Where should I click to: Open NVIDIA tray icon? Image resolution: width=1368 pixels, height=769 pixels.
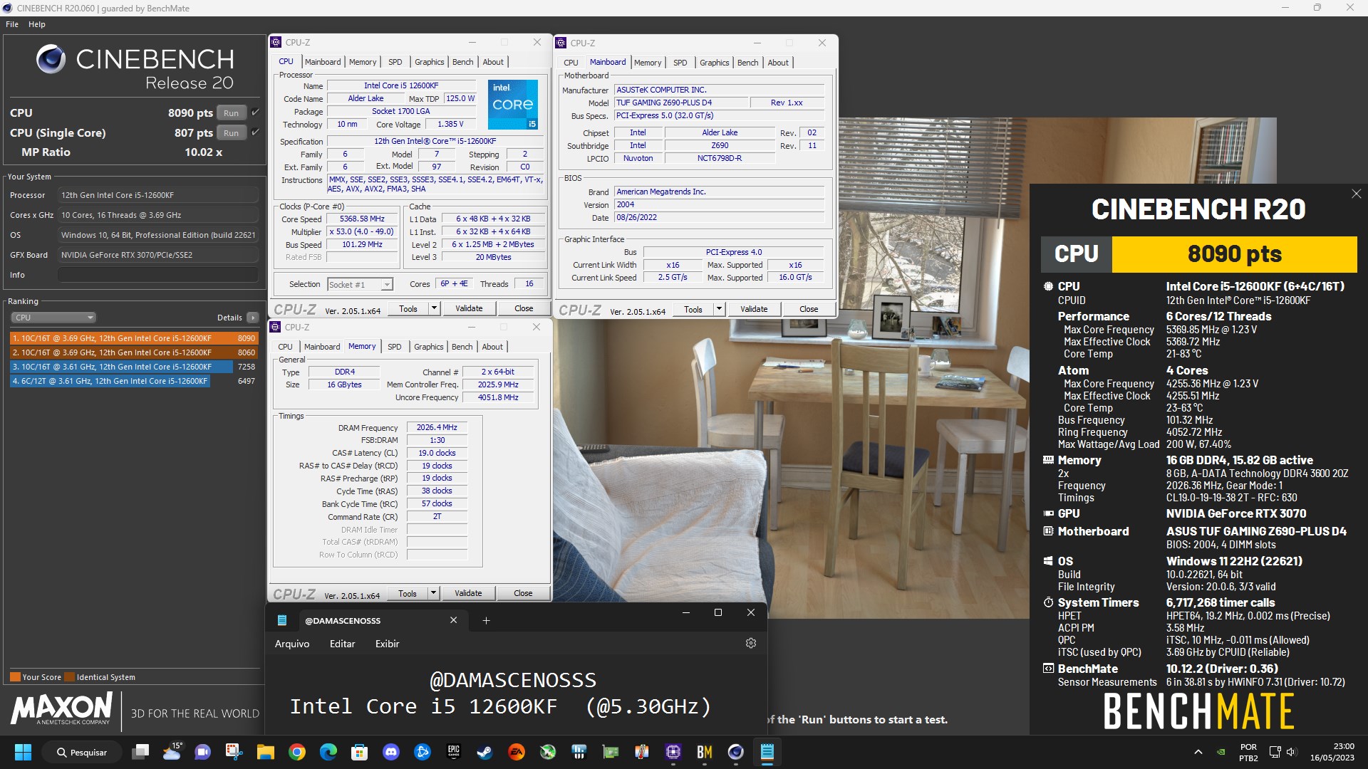[1221, 752]
